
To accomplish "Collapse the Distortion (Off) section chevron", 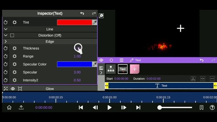I will [5, 35].
